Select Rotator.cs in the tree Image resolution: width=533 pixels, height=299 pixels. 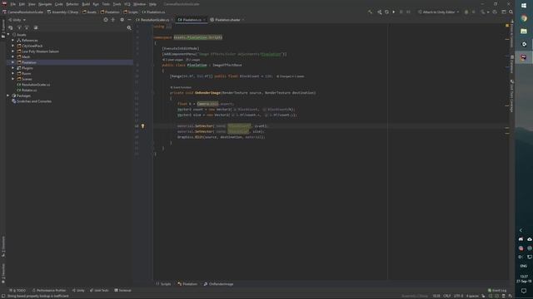(x=27, y=91)
